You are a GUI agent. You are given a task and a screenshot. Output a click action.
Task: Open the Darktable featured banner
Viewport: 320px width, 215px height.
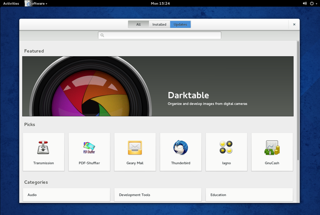pyautogui.click(x=158, y=86)
